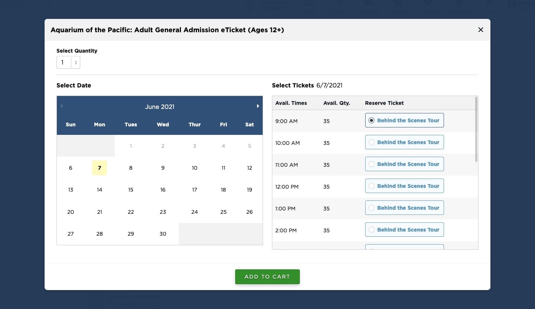Close the ticket selection dialog

480,30
